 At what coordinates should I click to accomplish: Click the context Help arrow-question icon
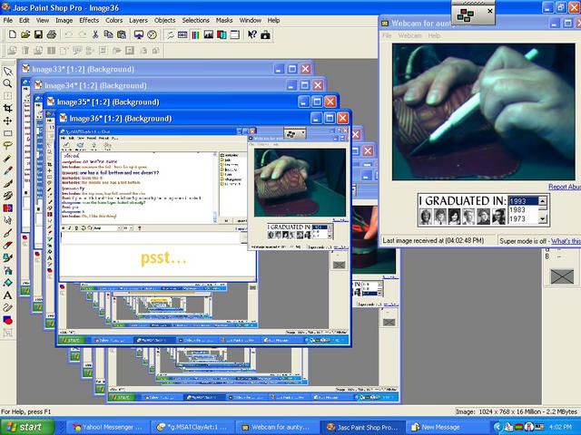(252, 34)
